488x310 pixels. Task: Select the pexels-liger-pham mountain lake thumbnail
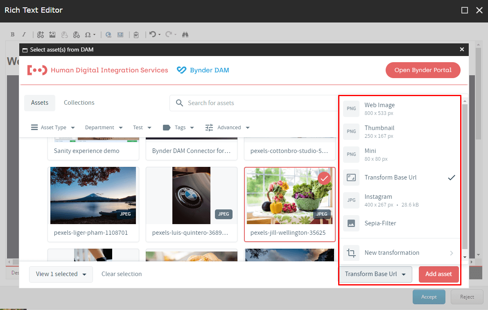tap(93, 195)
